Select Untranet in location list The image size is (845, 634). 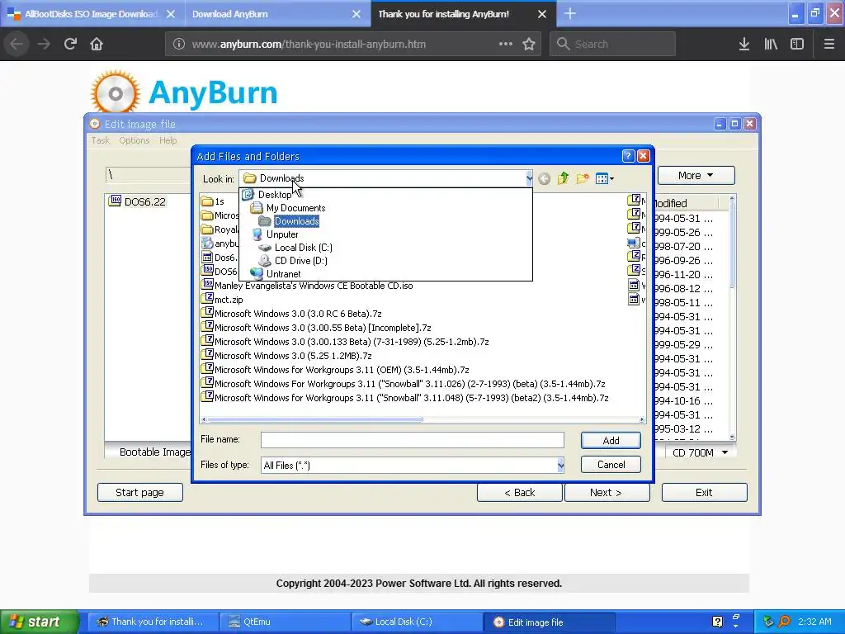point(283,274)
